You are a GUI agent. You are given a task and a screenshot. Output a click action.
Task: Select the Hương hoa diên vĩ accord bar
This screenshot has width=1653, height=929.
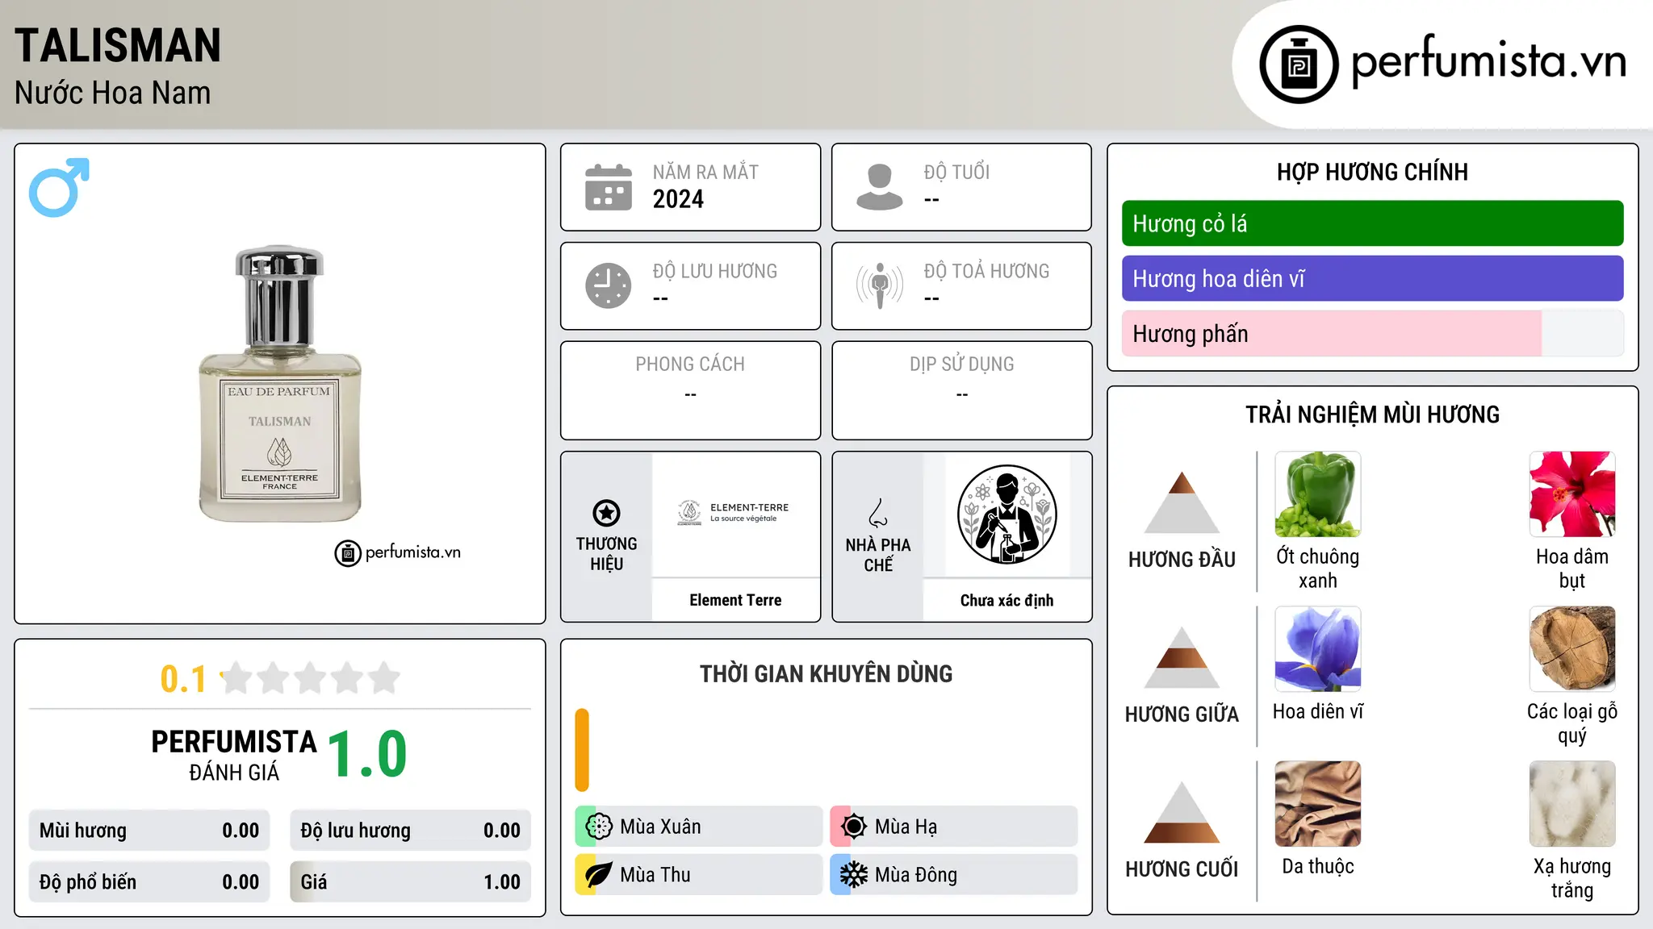pos(1372,278)
